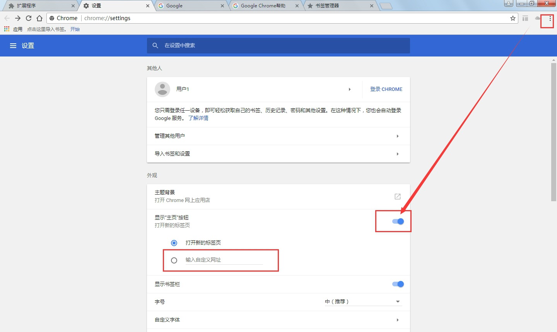Click the 登录 CHROME button

click(x=386, y=89)
